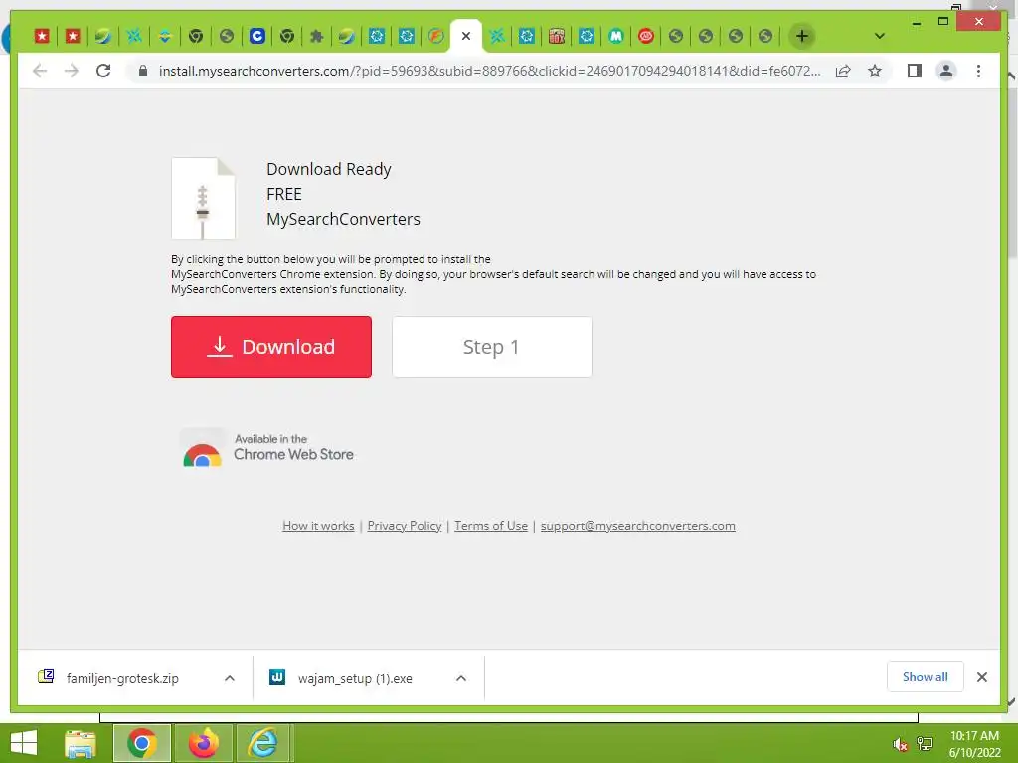This screenshot has width=1018, height=763.
Task: Expand options for familjen-grotesk.zip download
Action: tap(230, 678)
